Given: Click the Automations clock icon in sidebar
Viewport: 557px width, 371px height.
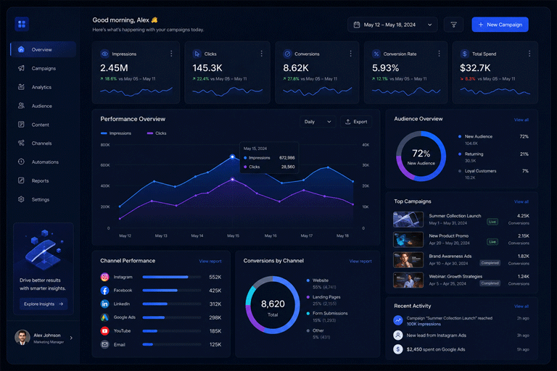Looking at the screenshot, I should tap(21, 162).
